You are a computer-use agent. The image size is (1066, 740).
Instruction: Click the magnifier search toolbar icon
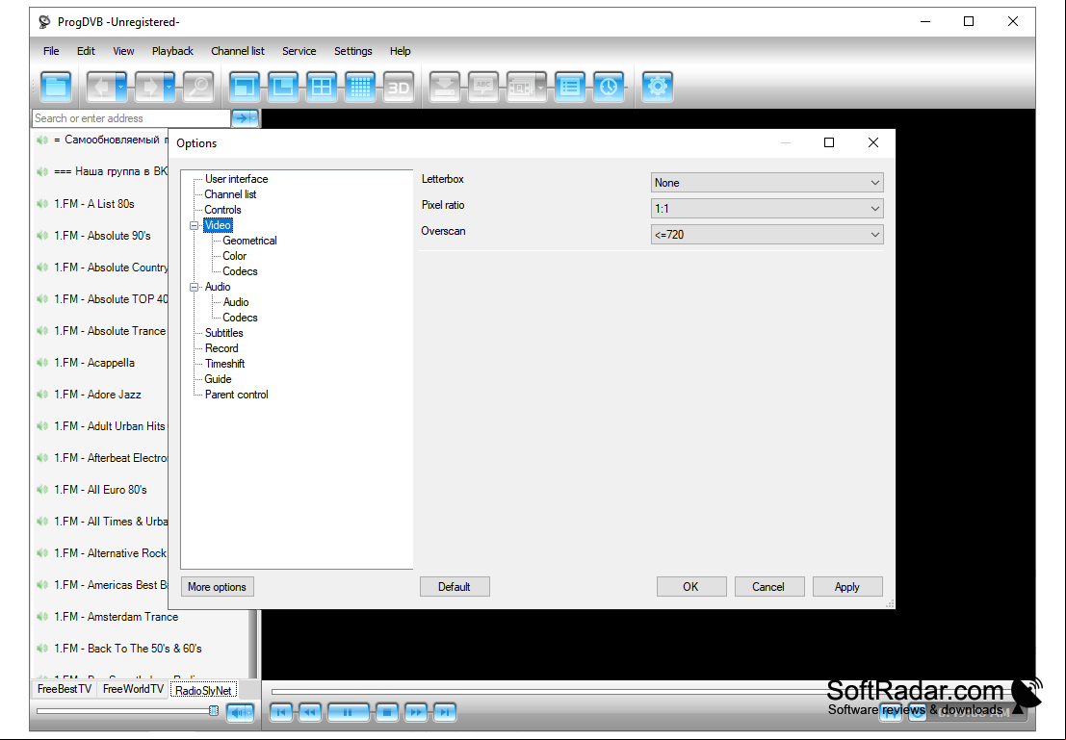[x=198, y=87]
